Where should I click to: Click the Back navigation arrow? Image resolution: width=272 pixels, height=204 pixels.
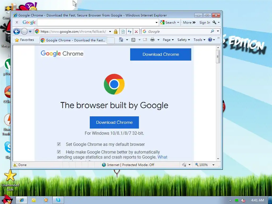pyautogui.click(x=17, y=31)
